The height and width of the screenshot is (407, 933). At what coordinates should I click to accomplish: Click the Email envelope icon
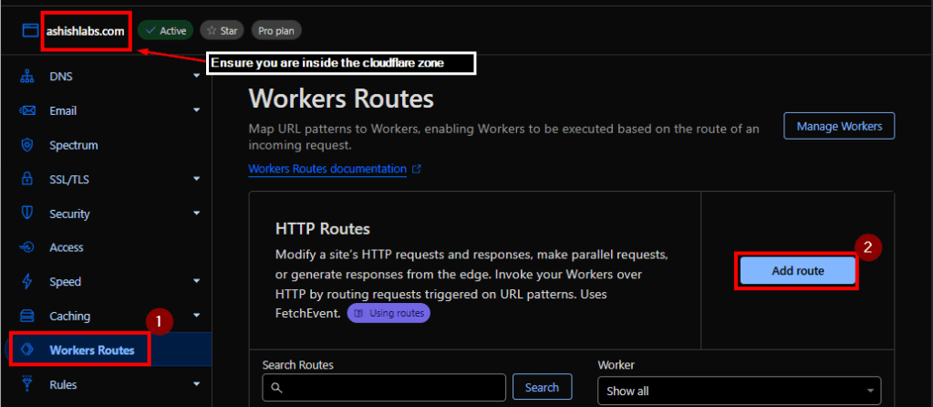[27, 111]
